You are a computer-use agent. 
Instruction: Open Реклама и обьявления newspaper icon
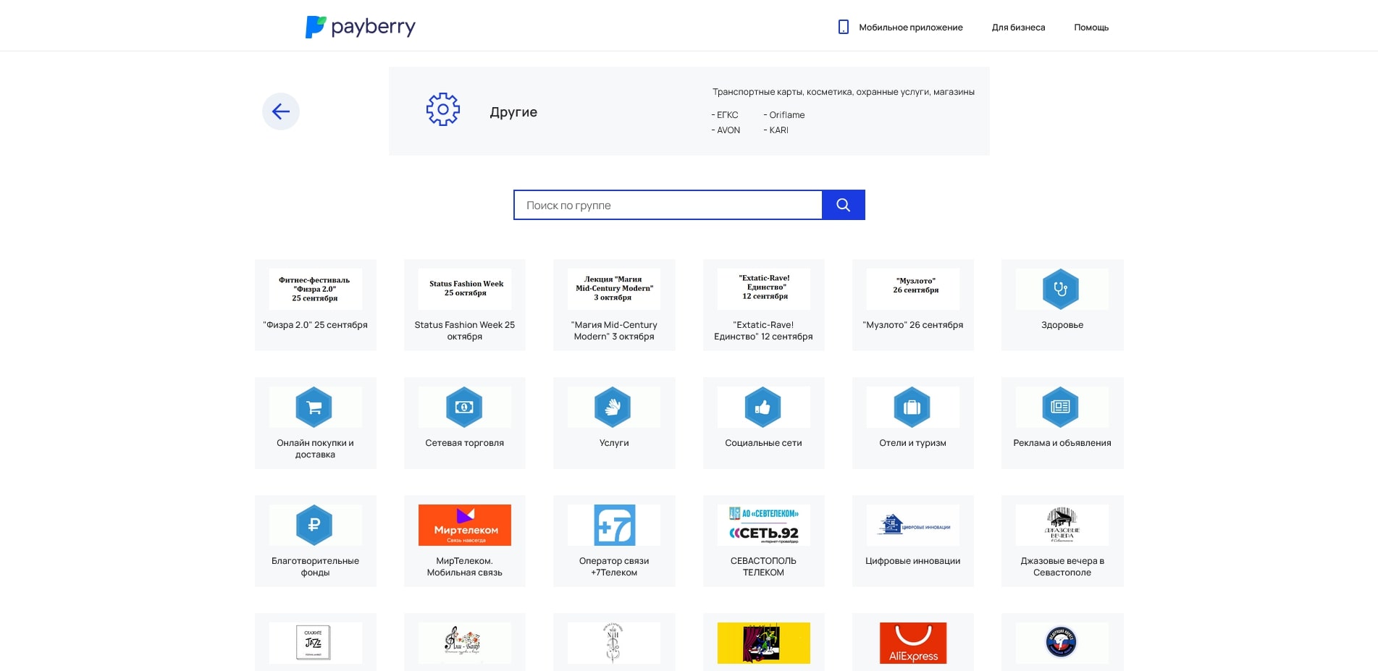click(1061, 407)
